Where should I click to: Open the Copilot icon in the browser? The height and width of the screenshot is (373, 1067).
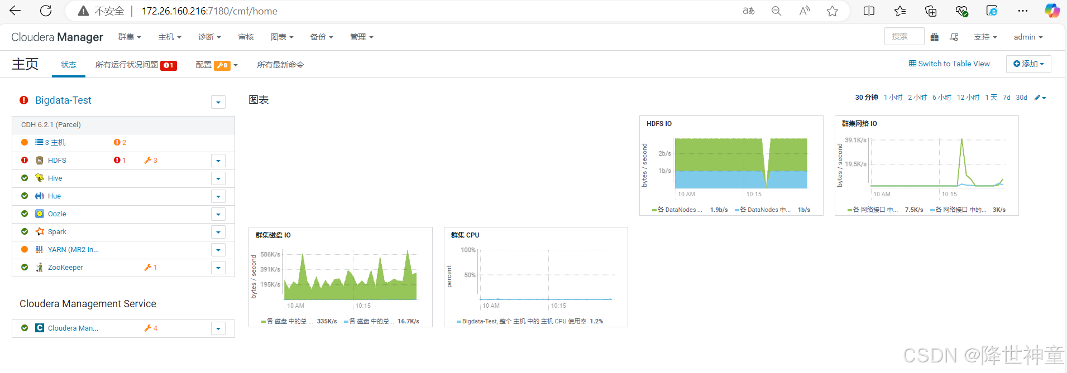point(1052,11)
